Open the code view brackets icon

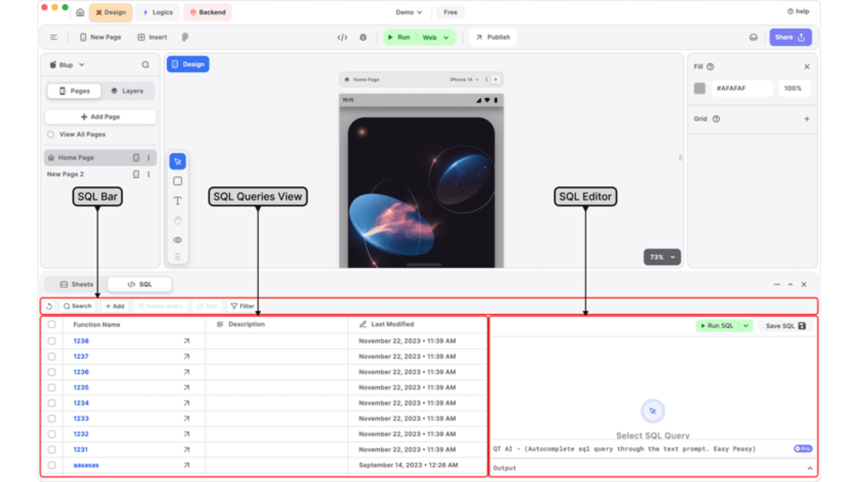click(x=342, y=37)
